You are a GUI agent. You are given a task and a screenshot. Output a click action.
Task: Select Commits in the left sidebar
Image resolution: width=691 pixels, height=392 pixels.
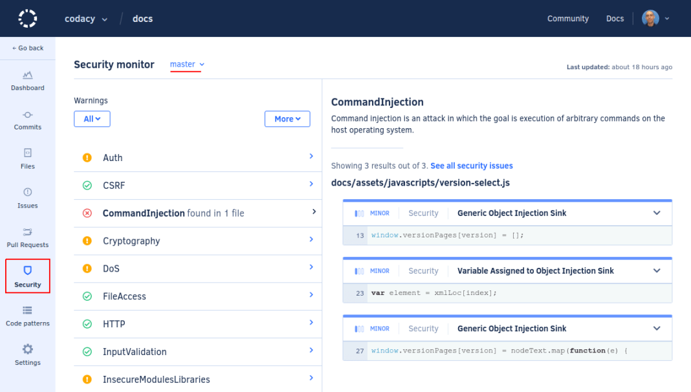(x=27, y=120)
